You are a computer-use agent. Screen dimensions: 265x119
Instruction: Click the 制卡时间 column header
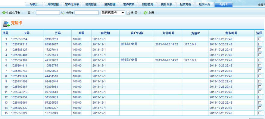(x=231, y=33)
